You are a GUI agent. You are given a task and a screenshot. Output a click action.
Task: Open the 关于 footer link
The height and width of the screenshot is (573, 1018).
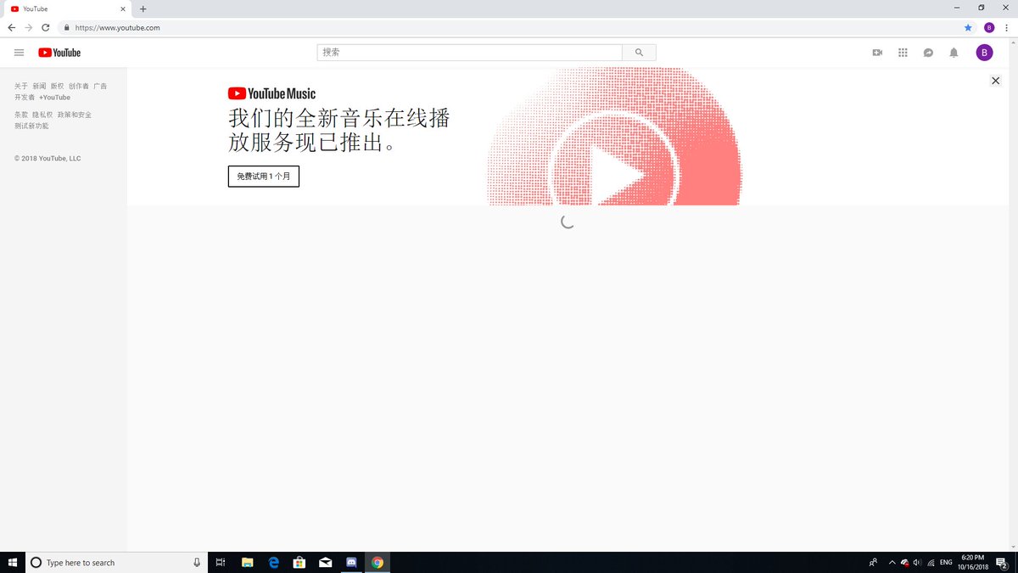21,87
